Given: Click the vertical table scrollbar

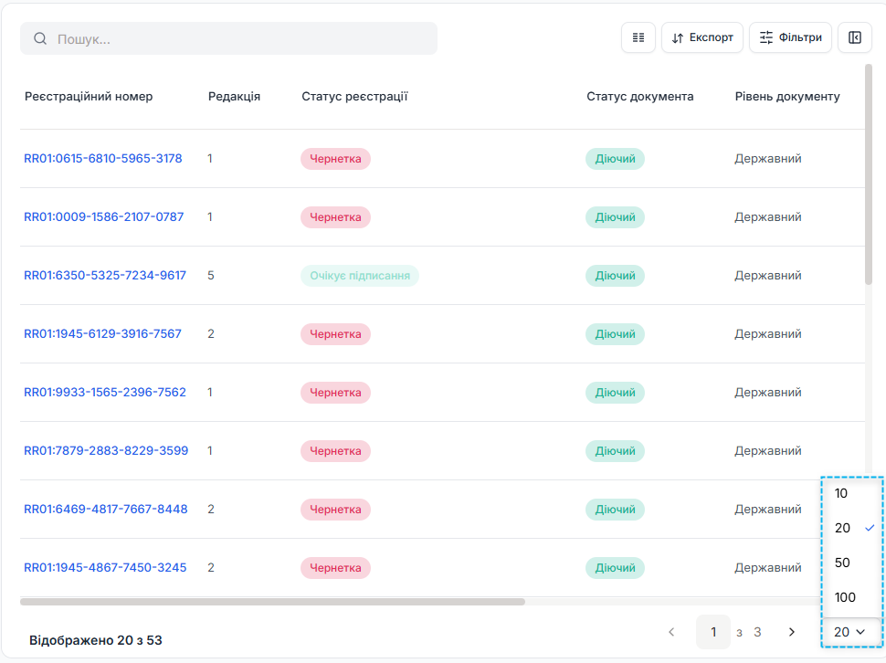Looking at the screenshot, I should [x=869, y=175].
